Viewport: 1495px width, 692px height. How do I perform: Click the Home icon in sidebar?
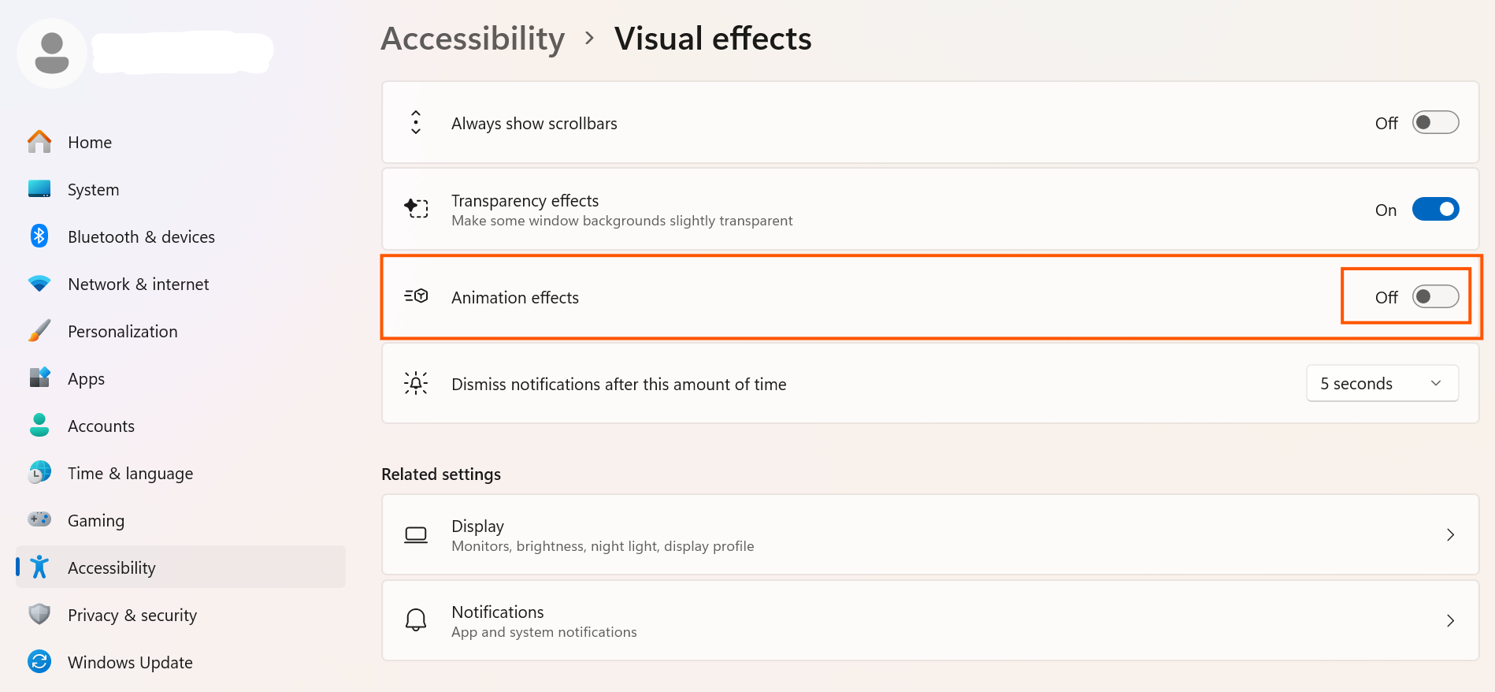click(x=39, y=142)
